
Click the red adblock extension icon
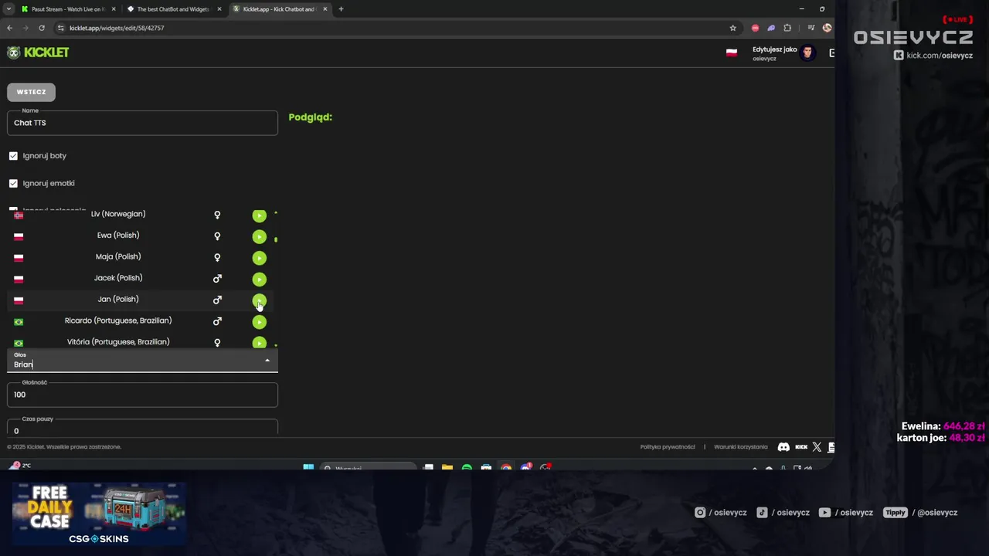point(755,28)
